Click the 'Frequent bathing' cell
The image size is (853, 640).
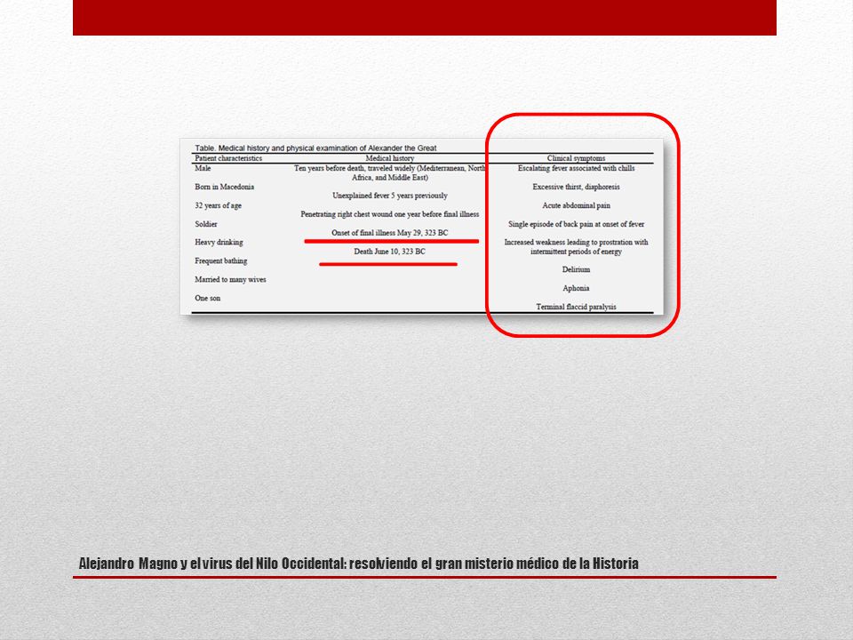(x=221, y=260)
